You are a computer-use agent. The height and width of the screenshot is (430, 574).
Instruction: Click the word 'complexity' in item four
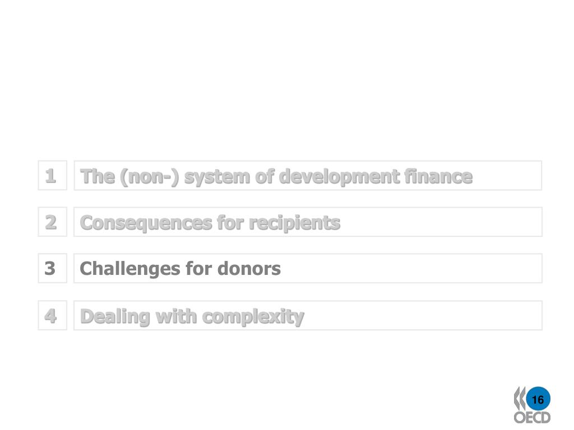coord(253,317)
